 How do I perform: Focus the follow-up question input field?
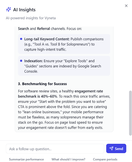tap(55, 149)
